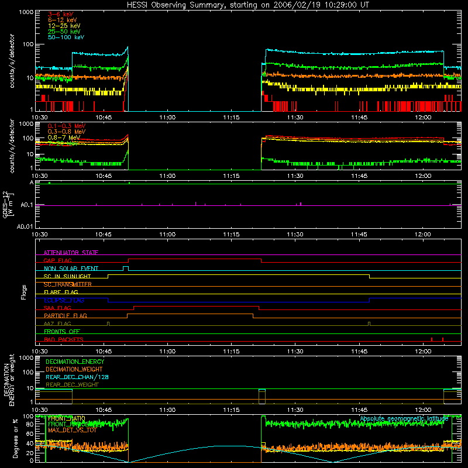Select the 12-25 keV legend label
The width and height of the screenshot is (468, 468).
64,26
